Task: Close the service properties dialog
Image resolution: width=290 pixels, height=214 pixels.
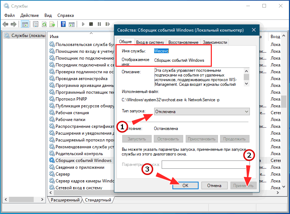Action: click(254, 30)
